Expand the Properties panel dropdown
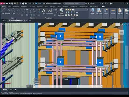 coord(99,18)
